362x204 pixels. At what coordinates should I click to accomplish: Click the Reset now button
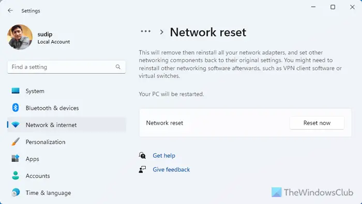point(317,123)
